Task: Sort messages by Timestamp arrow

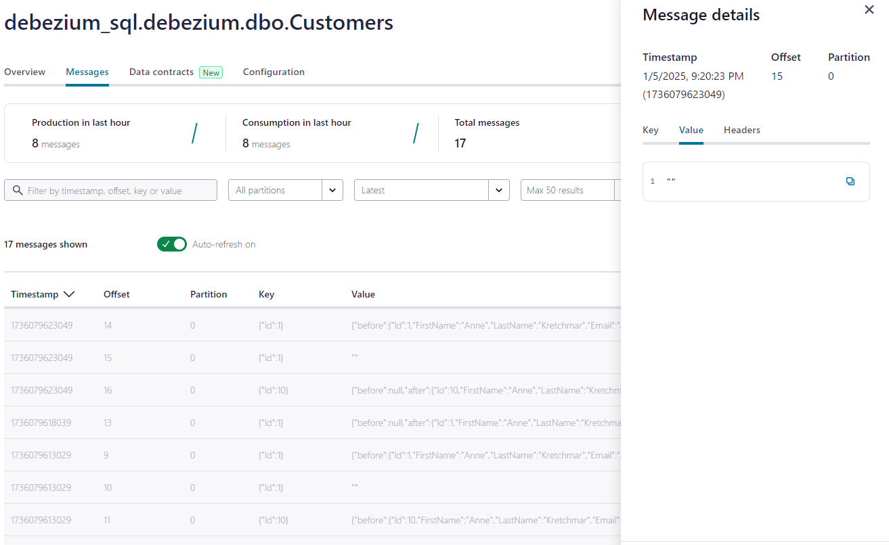Action: coord(68,294)
